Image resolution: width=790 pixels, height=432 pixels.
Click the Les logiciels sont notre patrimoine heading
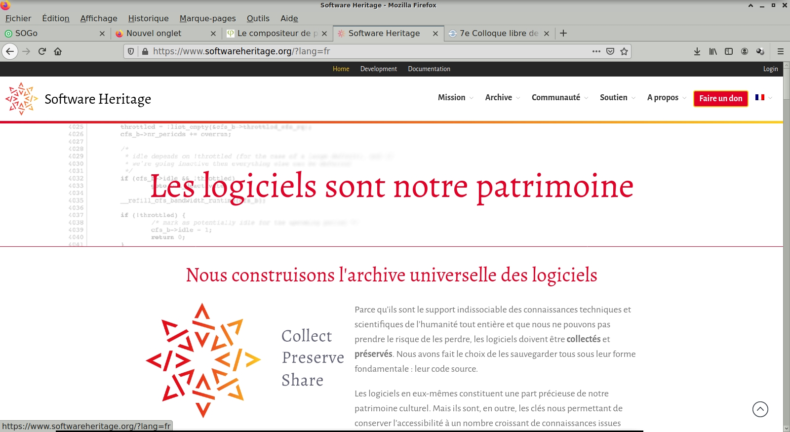coord(392,187)
